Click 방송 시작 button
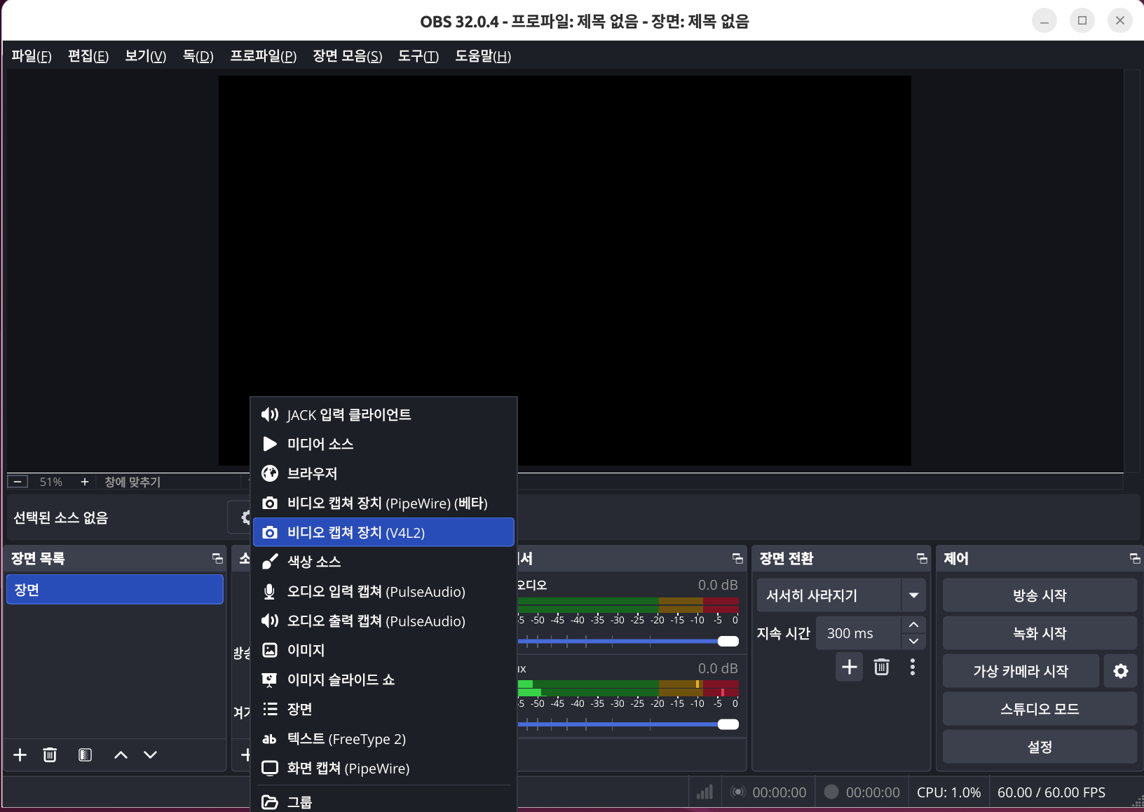The image size is (1144, 812). (x=1040, y=595)
